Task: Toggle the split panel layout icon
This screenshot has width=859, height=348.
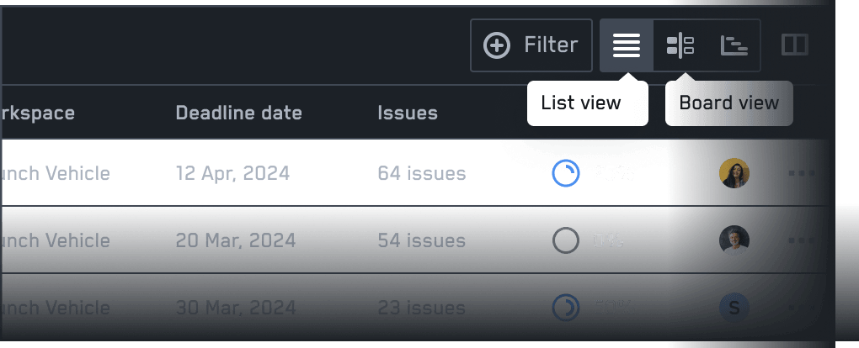Action: point(794,45)
